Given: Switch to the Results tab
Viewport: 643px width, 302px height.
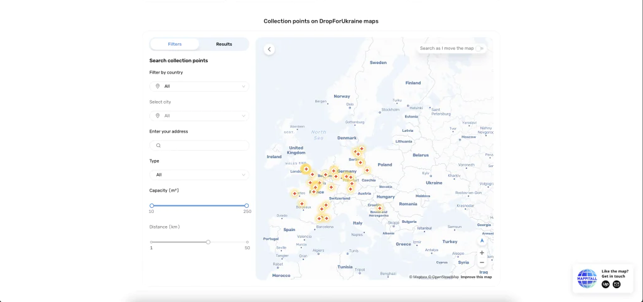Looking at the screenshot, I should tap(224, 44).
